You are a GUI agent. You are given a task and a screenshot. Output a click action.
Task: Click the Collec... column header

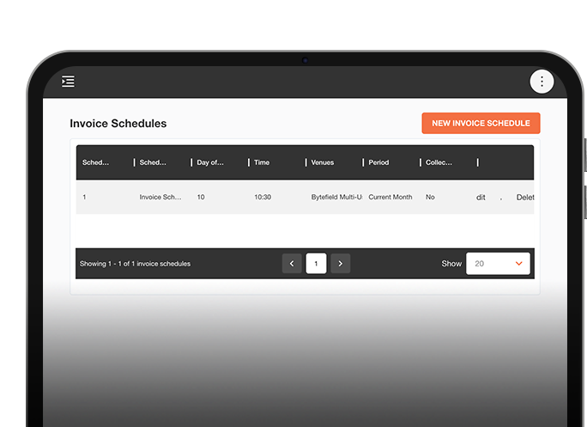pyautogui.click(x=439, y=162)
